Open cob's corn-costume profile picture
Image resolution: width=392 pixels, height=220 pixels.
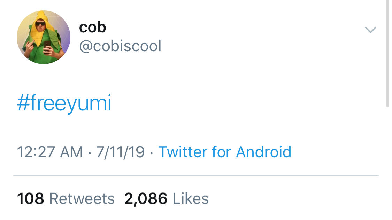[44, 37]
